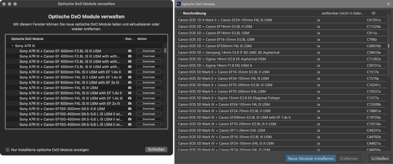Click status icon of 600mm F4L IS II USM EF 1.4x II
The height and width of the screenshot is (164, 393).
click(x=130, y=72)
